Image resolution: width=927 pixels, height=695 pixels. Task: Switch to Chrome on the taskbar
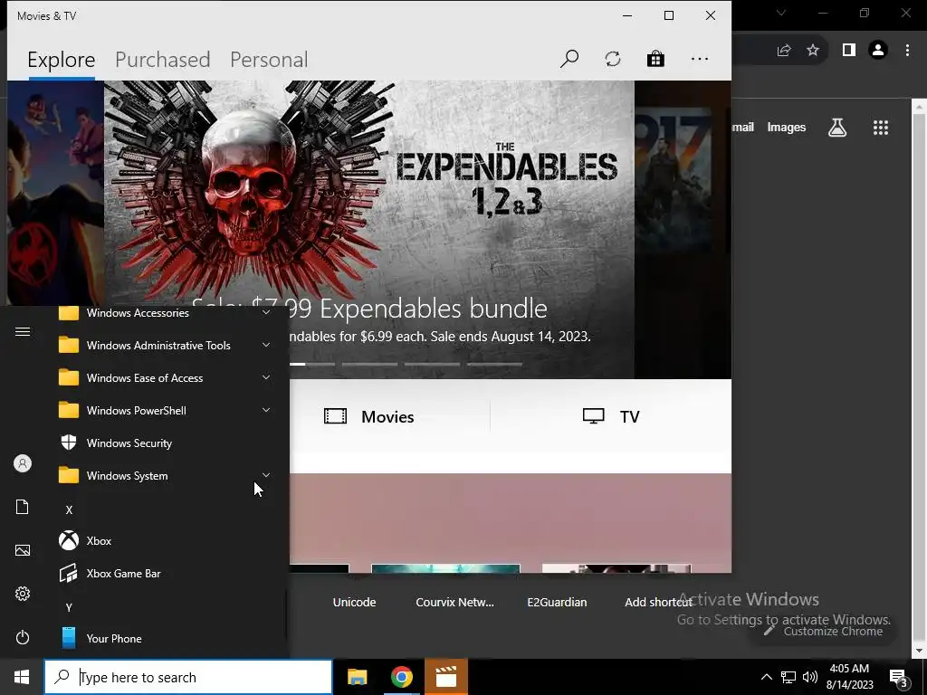(401, 677)
